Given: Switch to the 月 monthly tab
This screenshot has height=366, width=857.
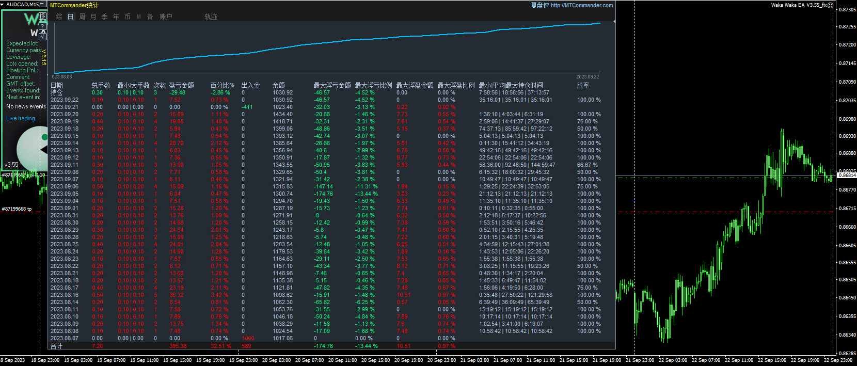Looking at the screenshot, I should (93, 17).
